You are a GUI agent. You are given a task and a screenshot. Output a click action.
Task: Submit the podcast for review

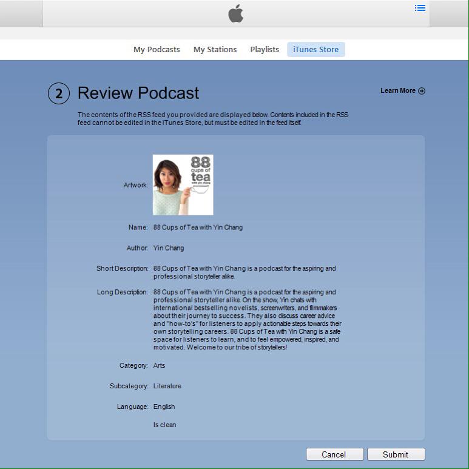coord(396,454)
